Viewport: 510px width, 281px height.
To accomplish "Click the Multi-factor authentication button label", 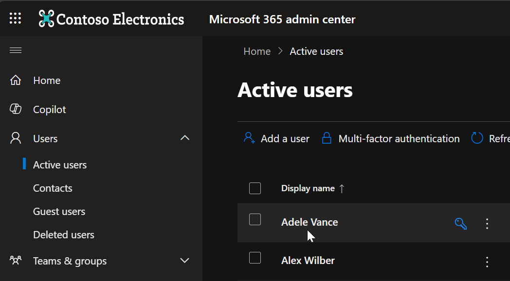I will 399,138.
